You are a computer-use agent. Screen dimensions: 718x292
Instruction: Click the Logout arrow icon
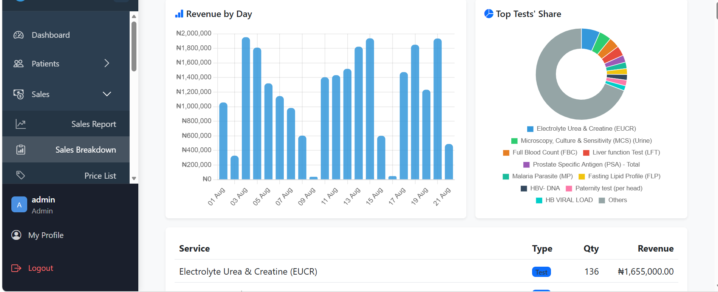[16, 268]
